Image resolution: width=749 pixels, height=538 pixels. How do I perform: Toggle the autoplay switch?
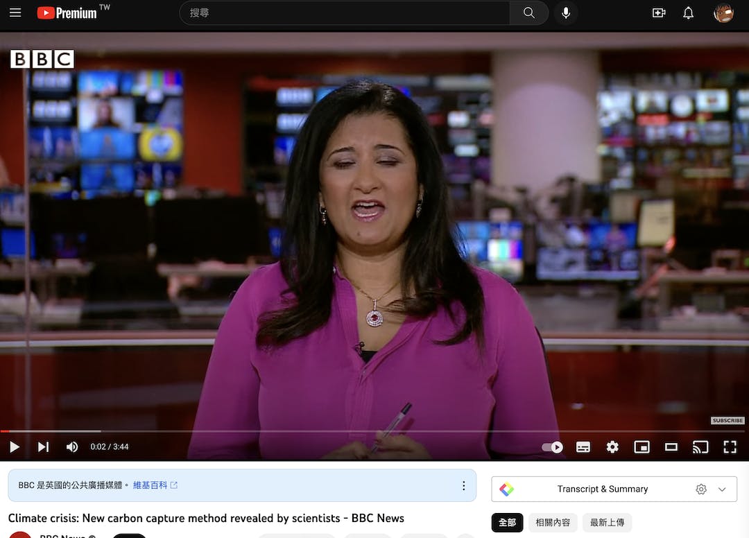coord(552,447)
